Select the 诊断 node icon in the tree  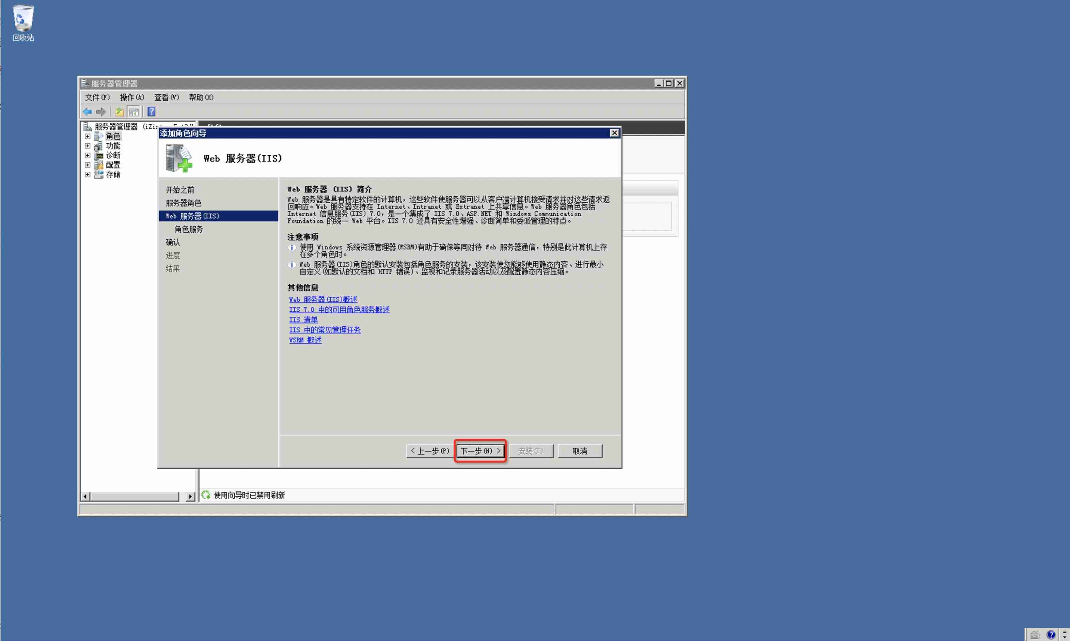(98, 156)
